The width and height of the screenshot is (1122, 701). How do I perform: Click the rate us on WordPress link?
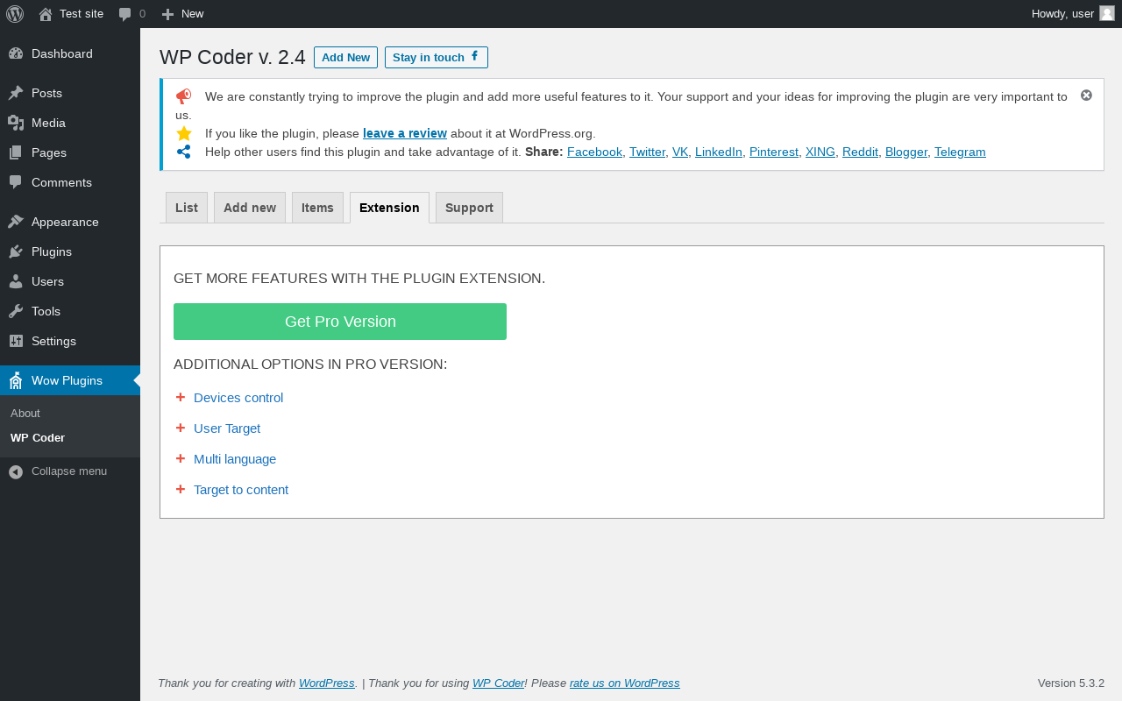coord(625,683)
